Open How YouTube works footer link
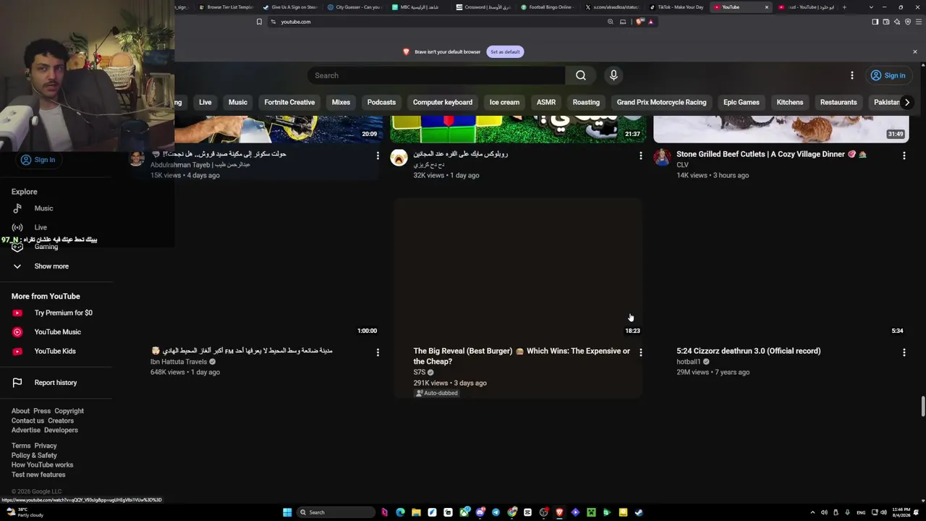Screen dimensions: 926x521 [x=42, y=465]
